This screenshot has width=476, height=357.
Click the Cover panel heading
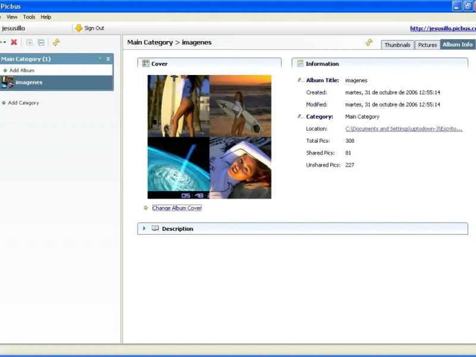pos(159,64)
